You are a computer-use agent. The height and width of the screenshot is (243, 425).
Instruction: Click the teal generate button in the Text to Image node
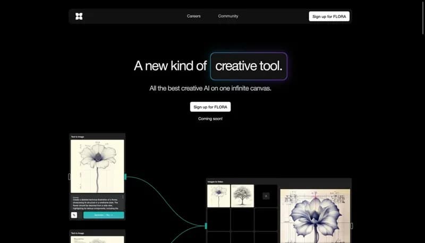tap(104, 215)
